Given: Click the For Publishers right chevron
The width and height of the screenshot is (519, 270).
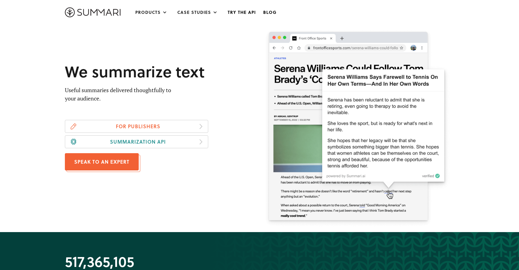Looking at the screenshot, I should click(201, 126).
